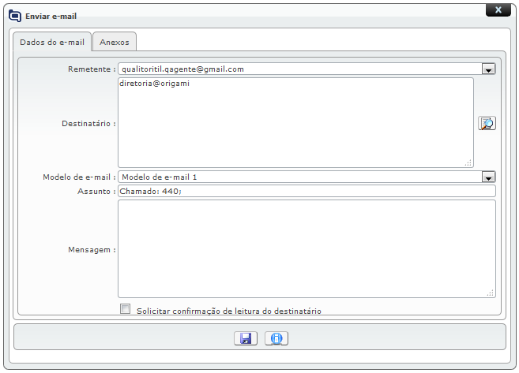Click inside the Mensagem text area

[307, 248]
